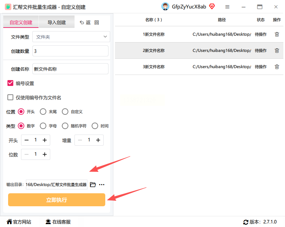Minimize the application window
285x227 pixels.
click(x=243, y=7)
